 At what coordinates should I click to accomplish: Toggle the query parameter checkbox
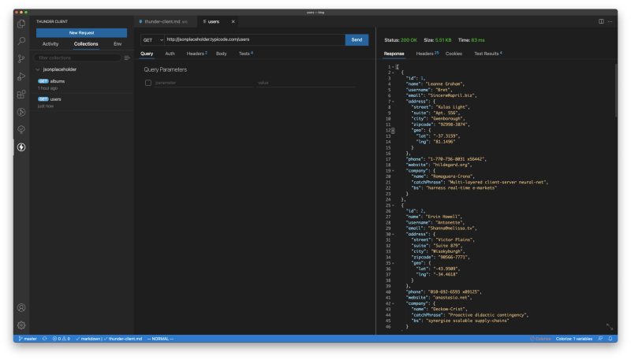pyautogui.click(x=148, y=83)
